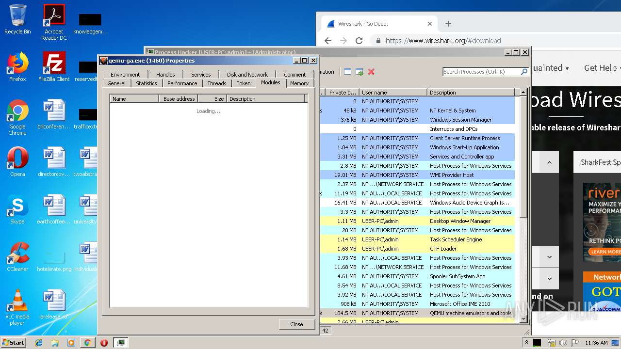This screenshot has height=349, width=621.
Task: Switch to the Memory tab
Action: coord(299,83)
